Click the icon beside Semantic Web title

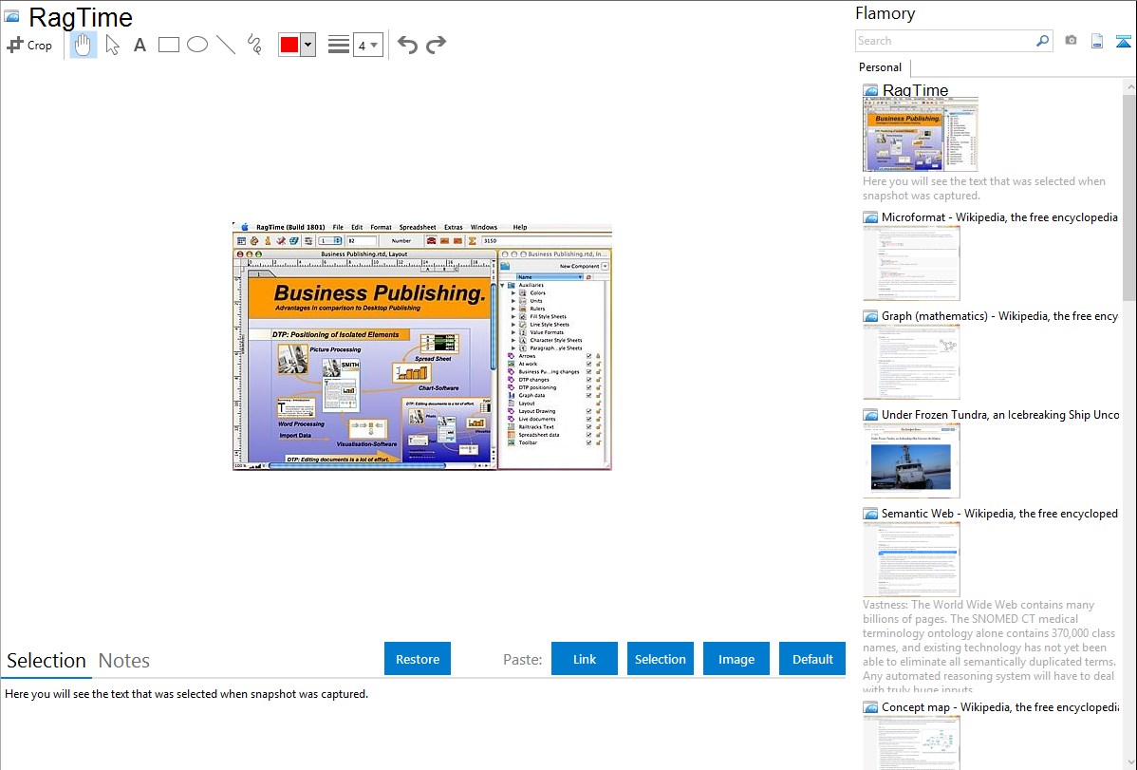pos(870,513)
